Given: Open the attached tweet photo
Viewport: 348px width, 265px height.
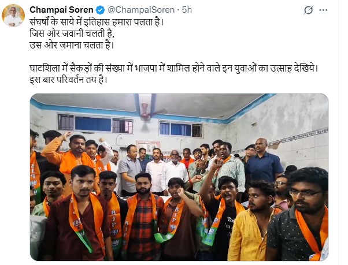Looking at the screenshot, I should tap(179, 177).
